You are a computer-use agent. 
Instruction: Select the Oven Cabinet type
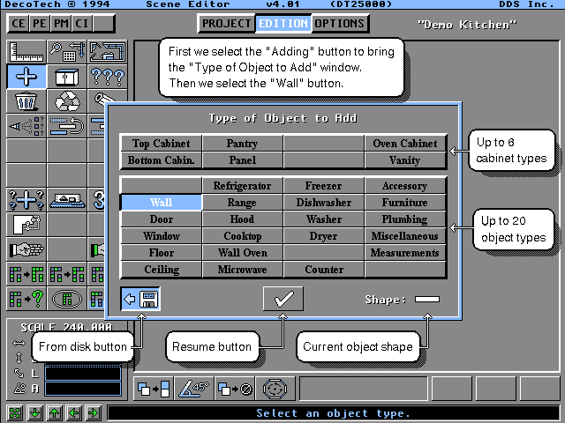(405, 143)
